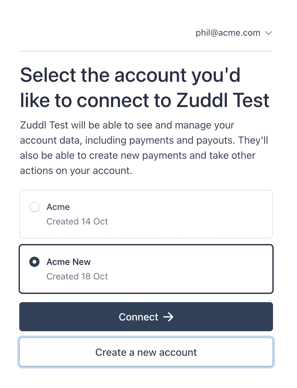Click the chevron beside phil@acme.com

[269, 33]
